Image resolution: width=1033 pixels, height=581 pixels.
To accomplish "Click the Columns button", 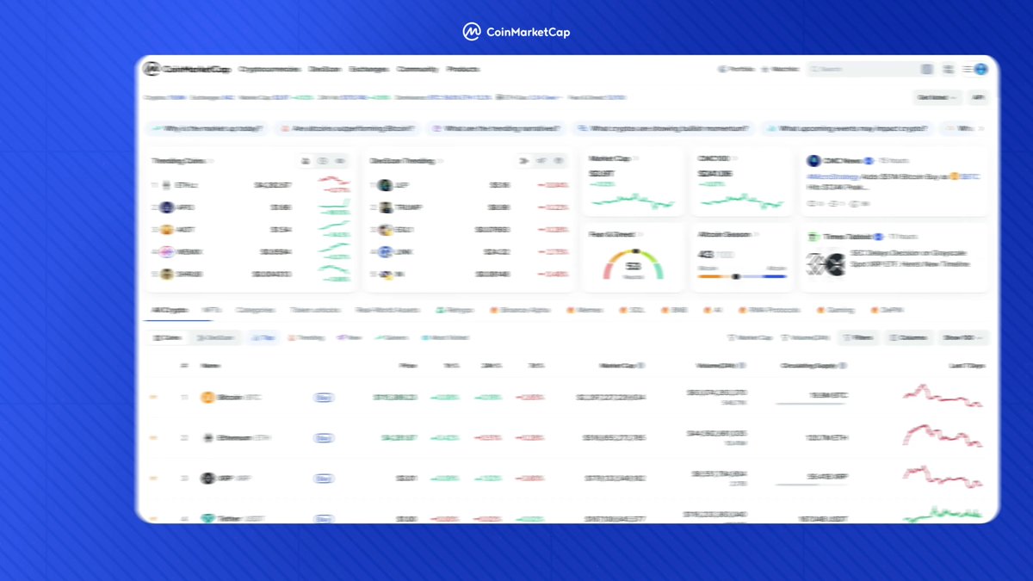I will point(907,338).
